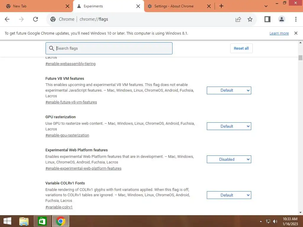The width and height of the screenshot is (303, 227).
Task: Click the Variable COLRv1 Fonts heading
Action: [x=65, y=183]
